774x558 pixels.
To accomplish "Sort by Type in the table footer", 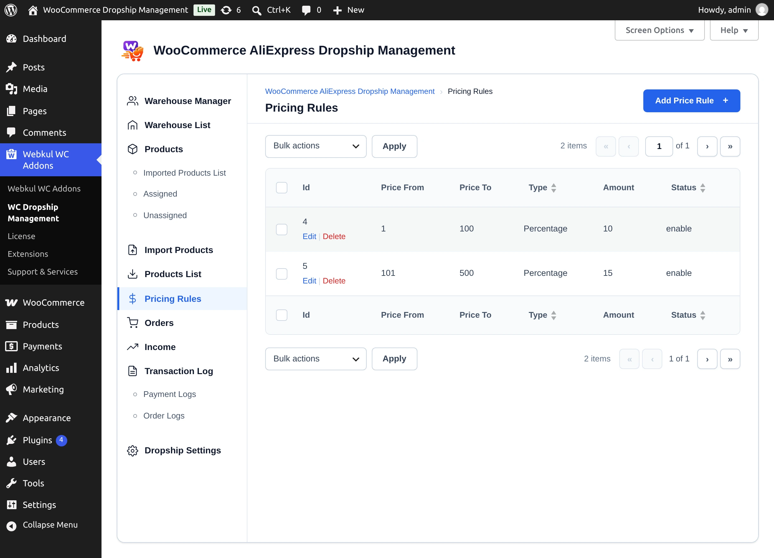I will tap(542, 315).
